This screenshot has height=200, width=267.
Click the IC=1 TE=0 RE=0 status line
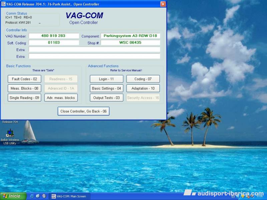click(x=19, y=17)
